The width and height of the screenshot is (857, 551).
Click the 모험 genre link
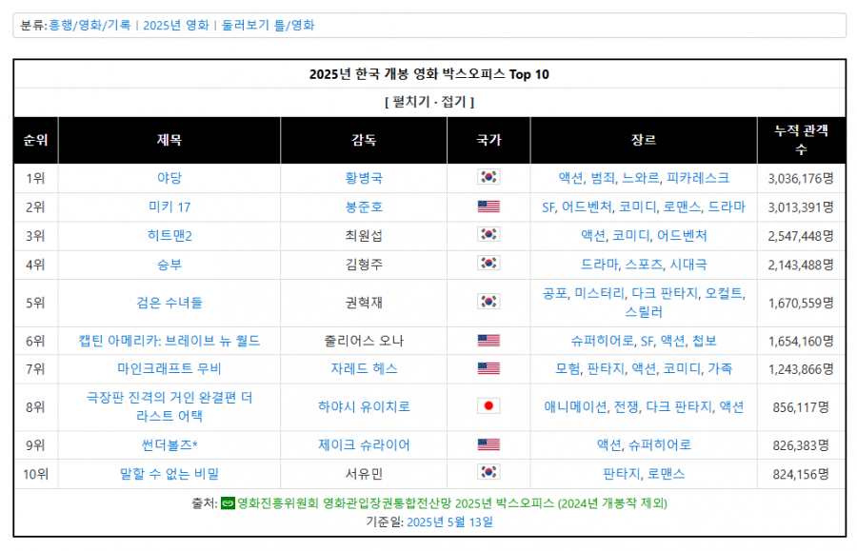pos(568,369)
